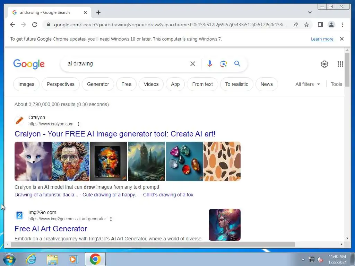Select the 'From text' filter chip

[202, 84]
